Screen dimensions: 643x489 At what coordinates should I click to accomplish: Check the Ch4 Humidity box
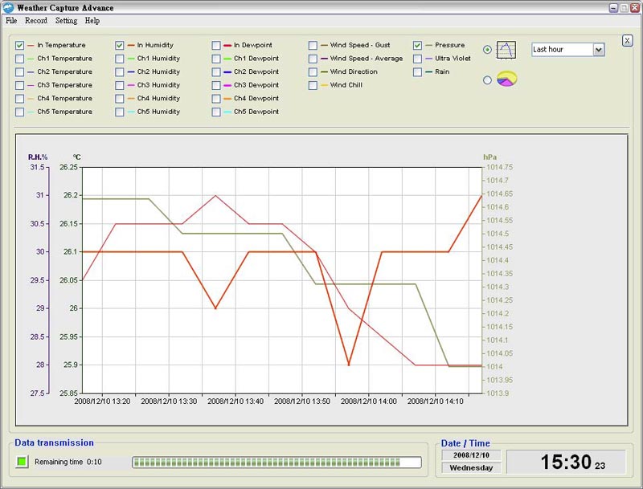(x=119, y=98)
